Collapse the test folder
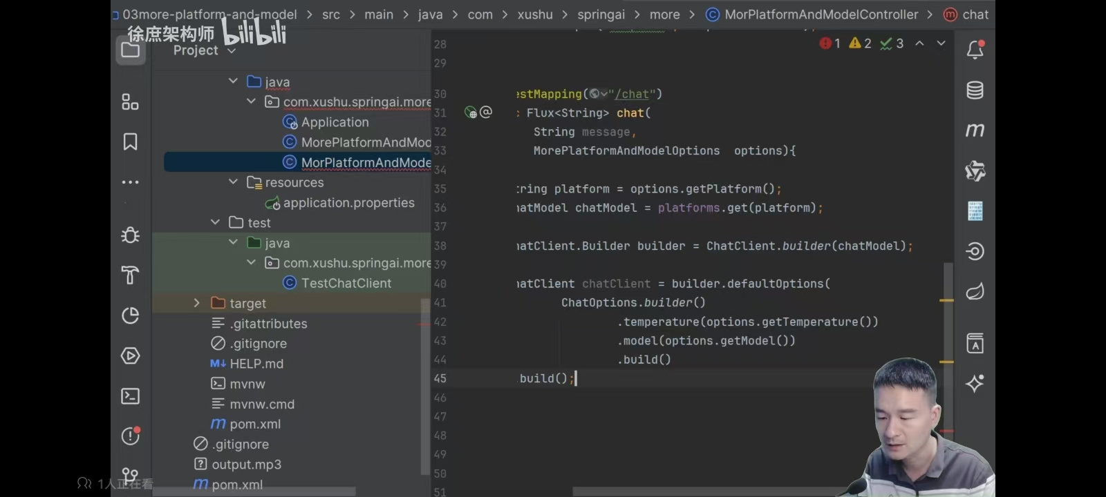1106x497 pixels. pos(215,222)
